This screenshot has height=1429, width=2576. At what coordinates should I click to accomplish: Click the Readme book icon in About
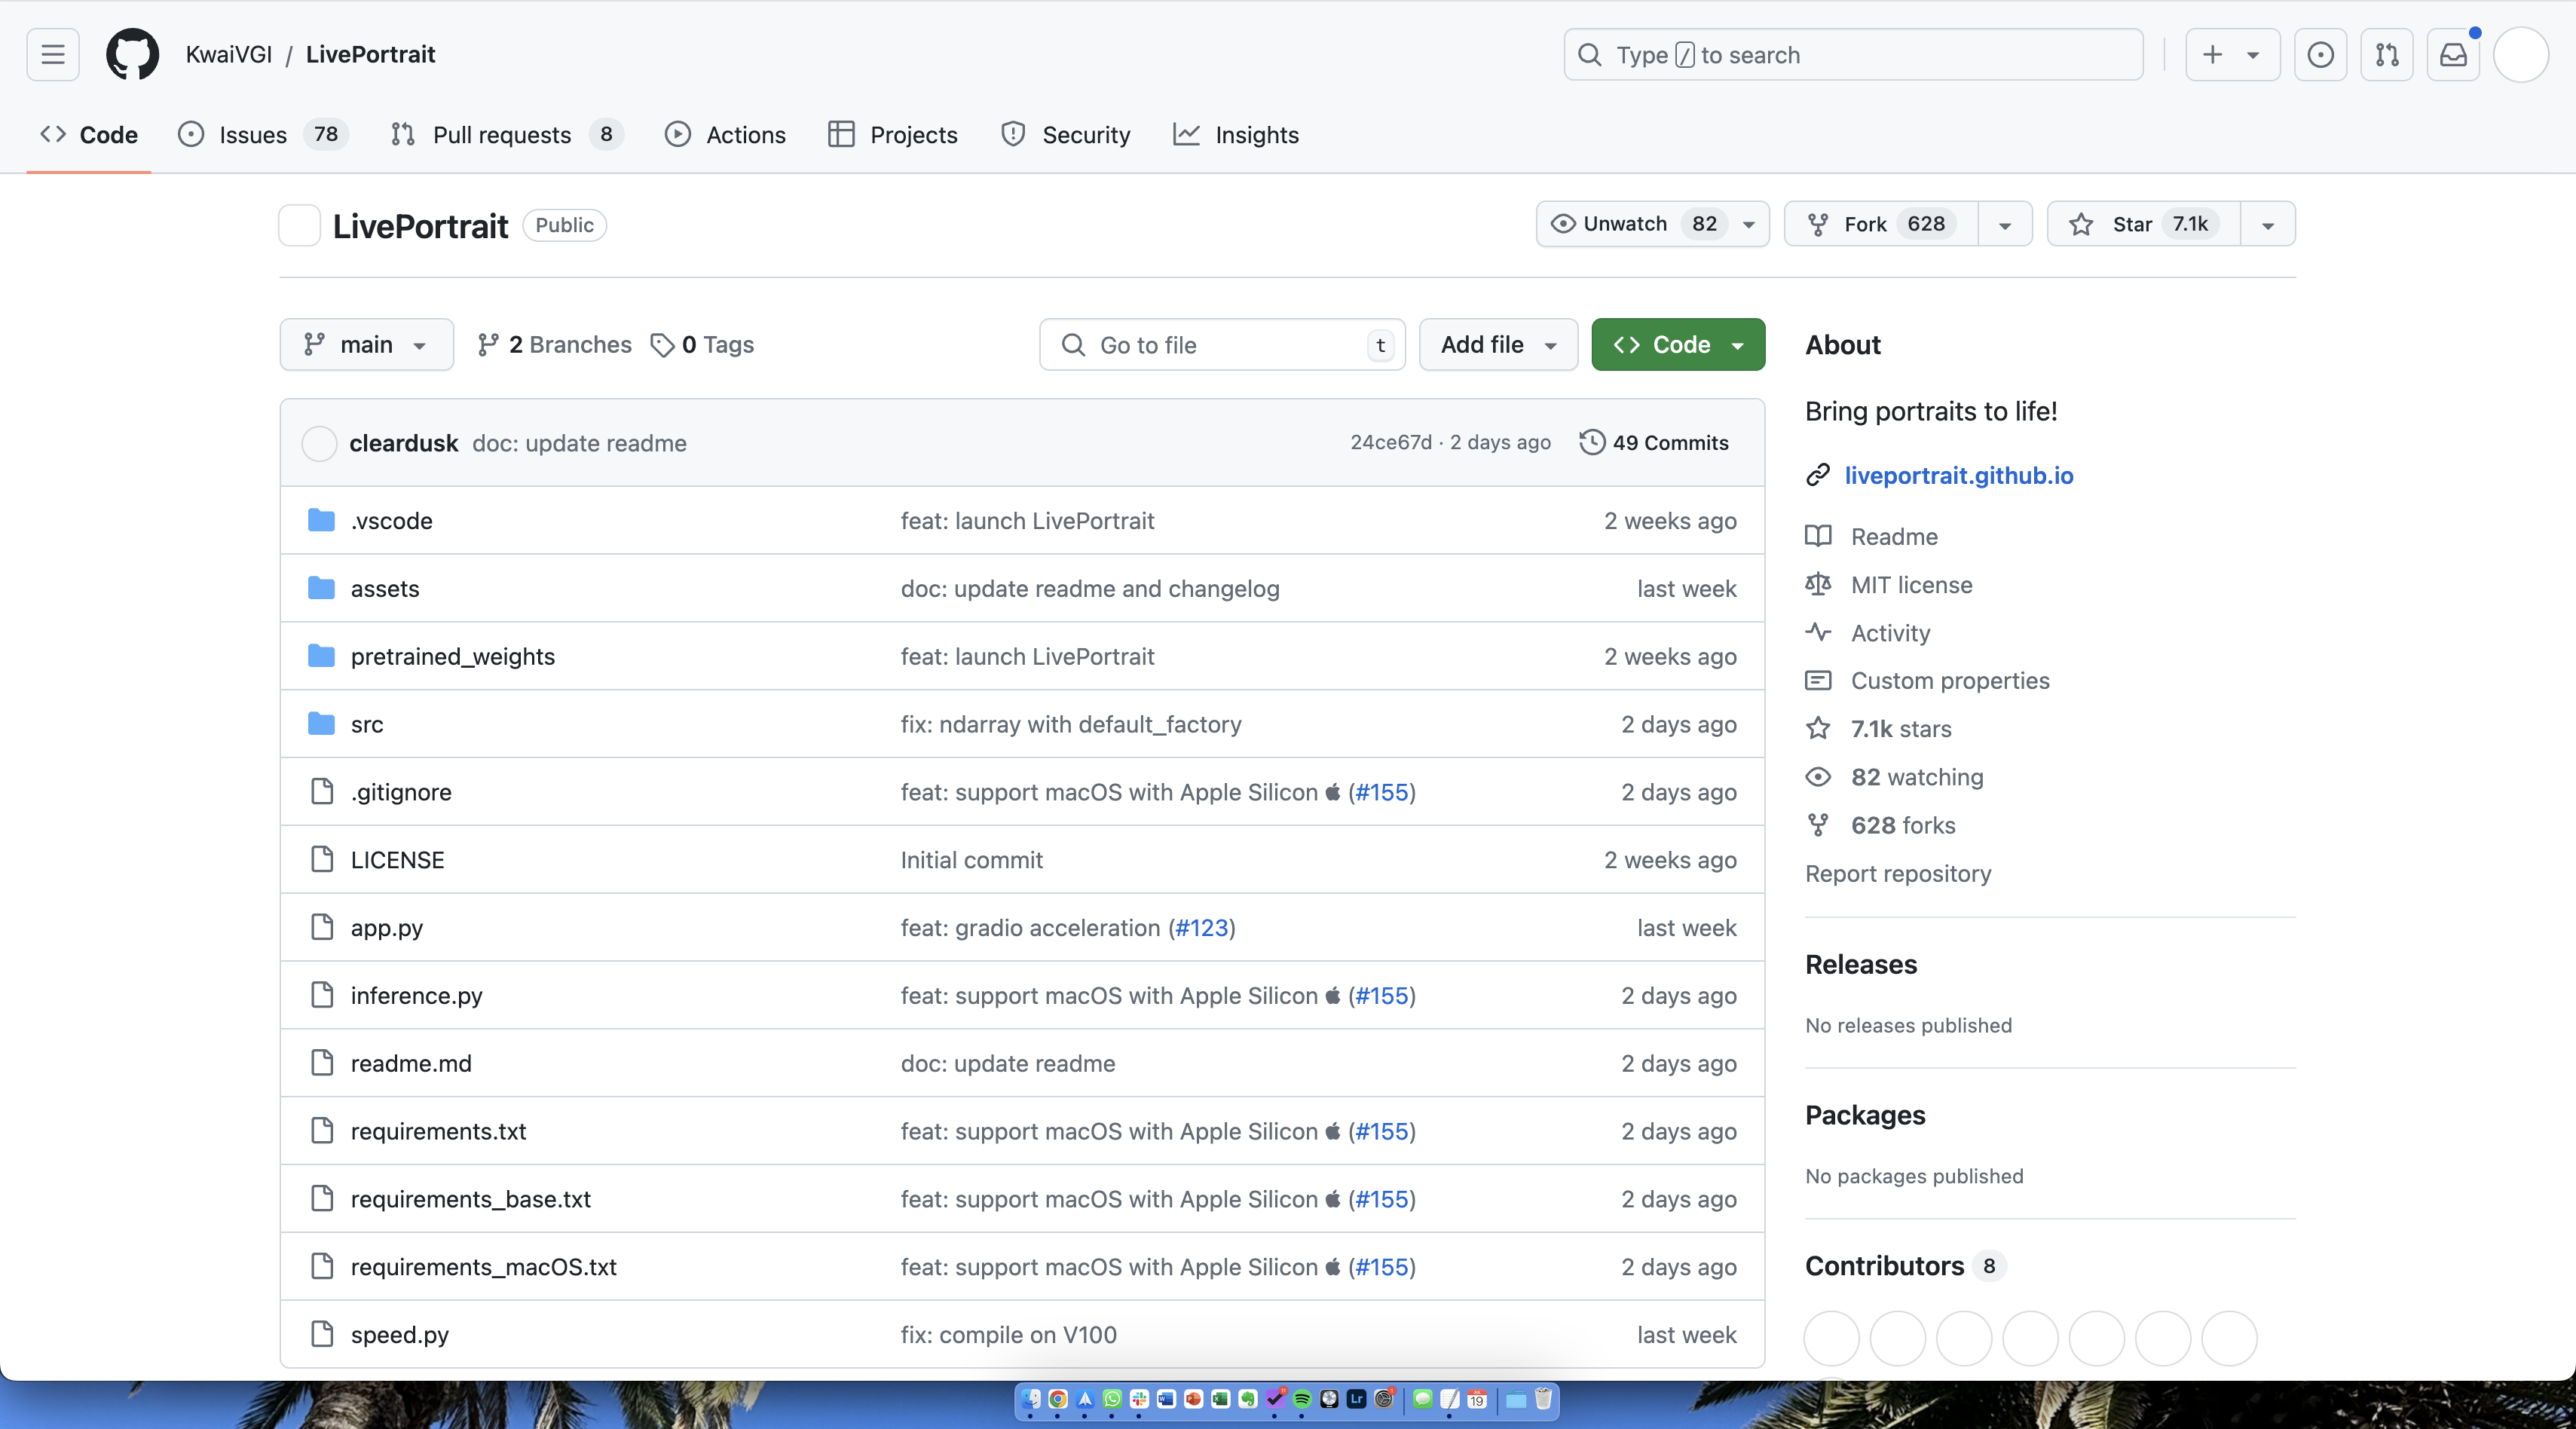1818,536
